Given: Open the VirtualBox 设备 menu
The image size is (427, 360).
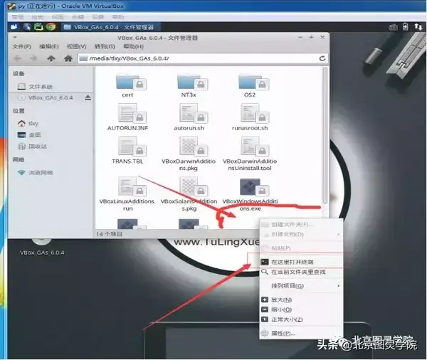Looking at the screenshot, I should tap(97, 17).
